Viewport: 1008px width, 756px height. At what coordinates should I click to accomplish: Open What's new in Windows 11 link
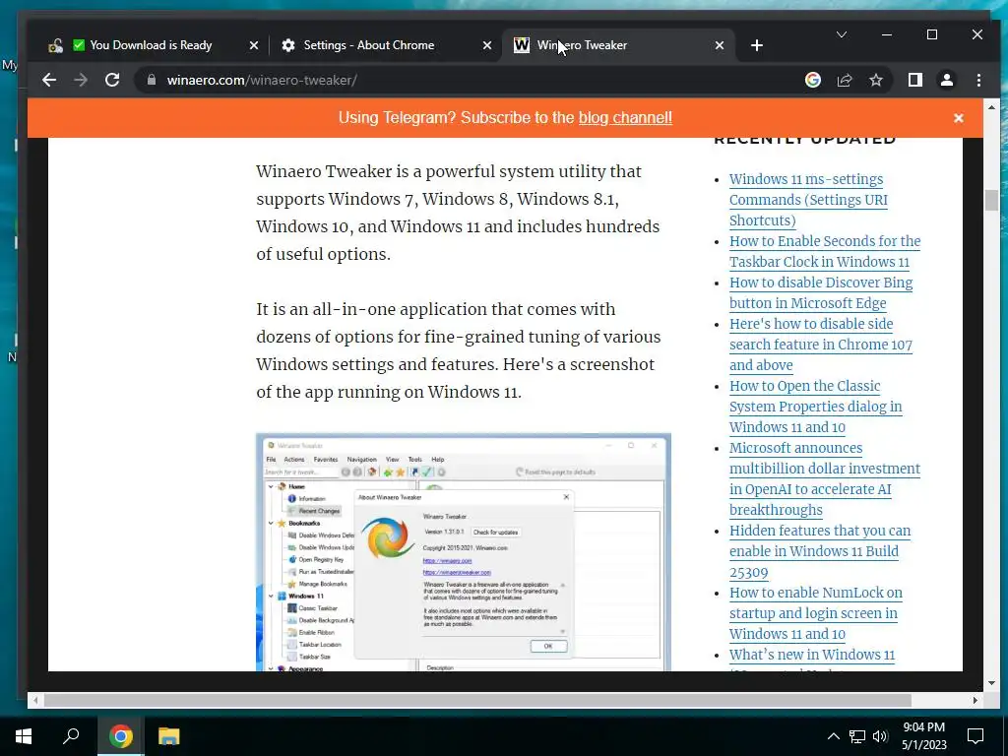pyautogui.click(x=812, y=655)
